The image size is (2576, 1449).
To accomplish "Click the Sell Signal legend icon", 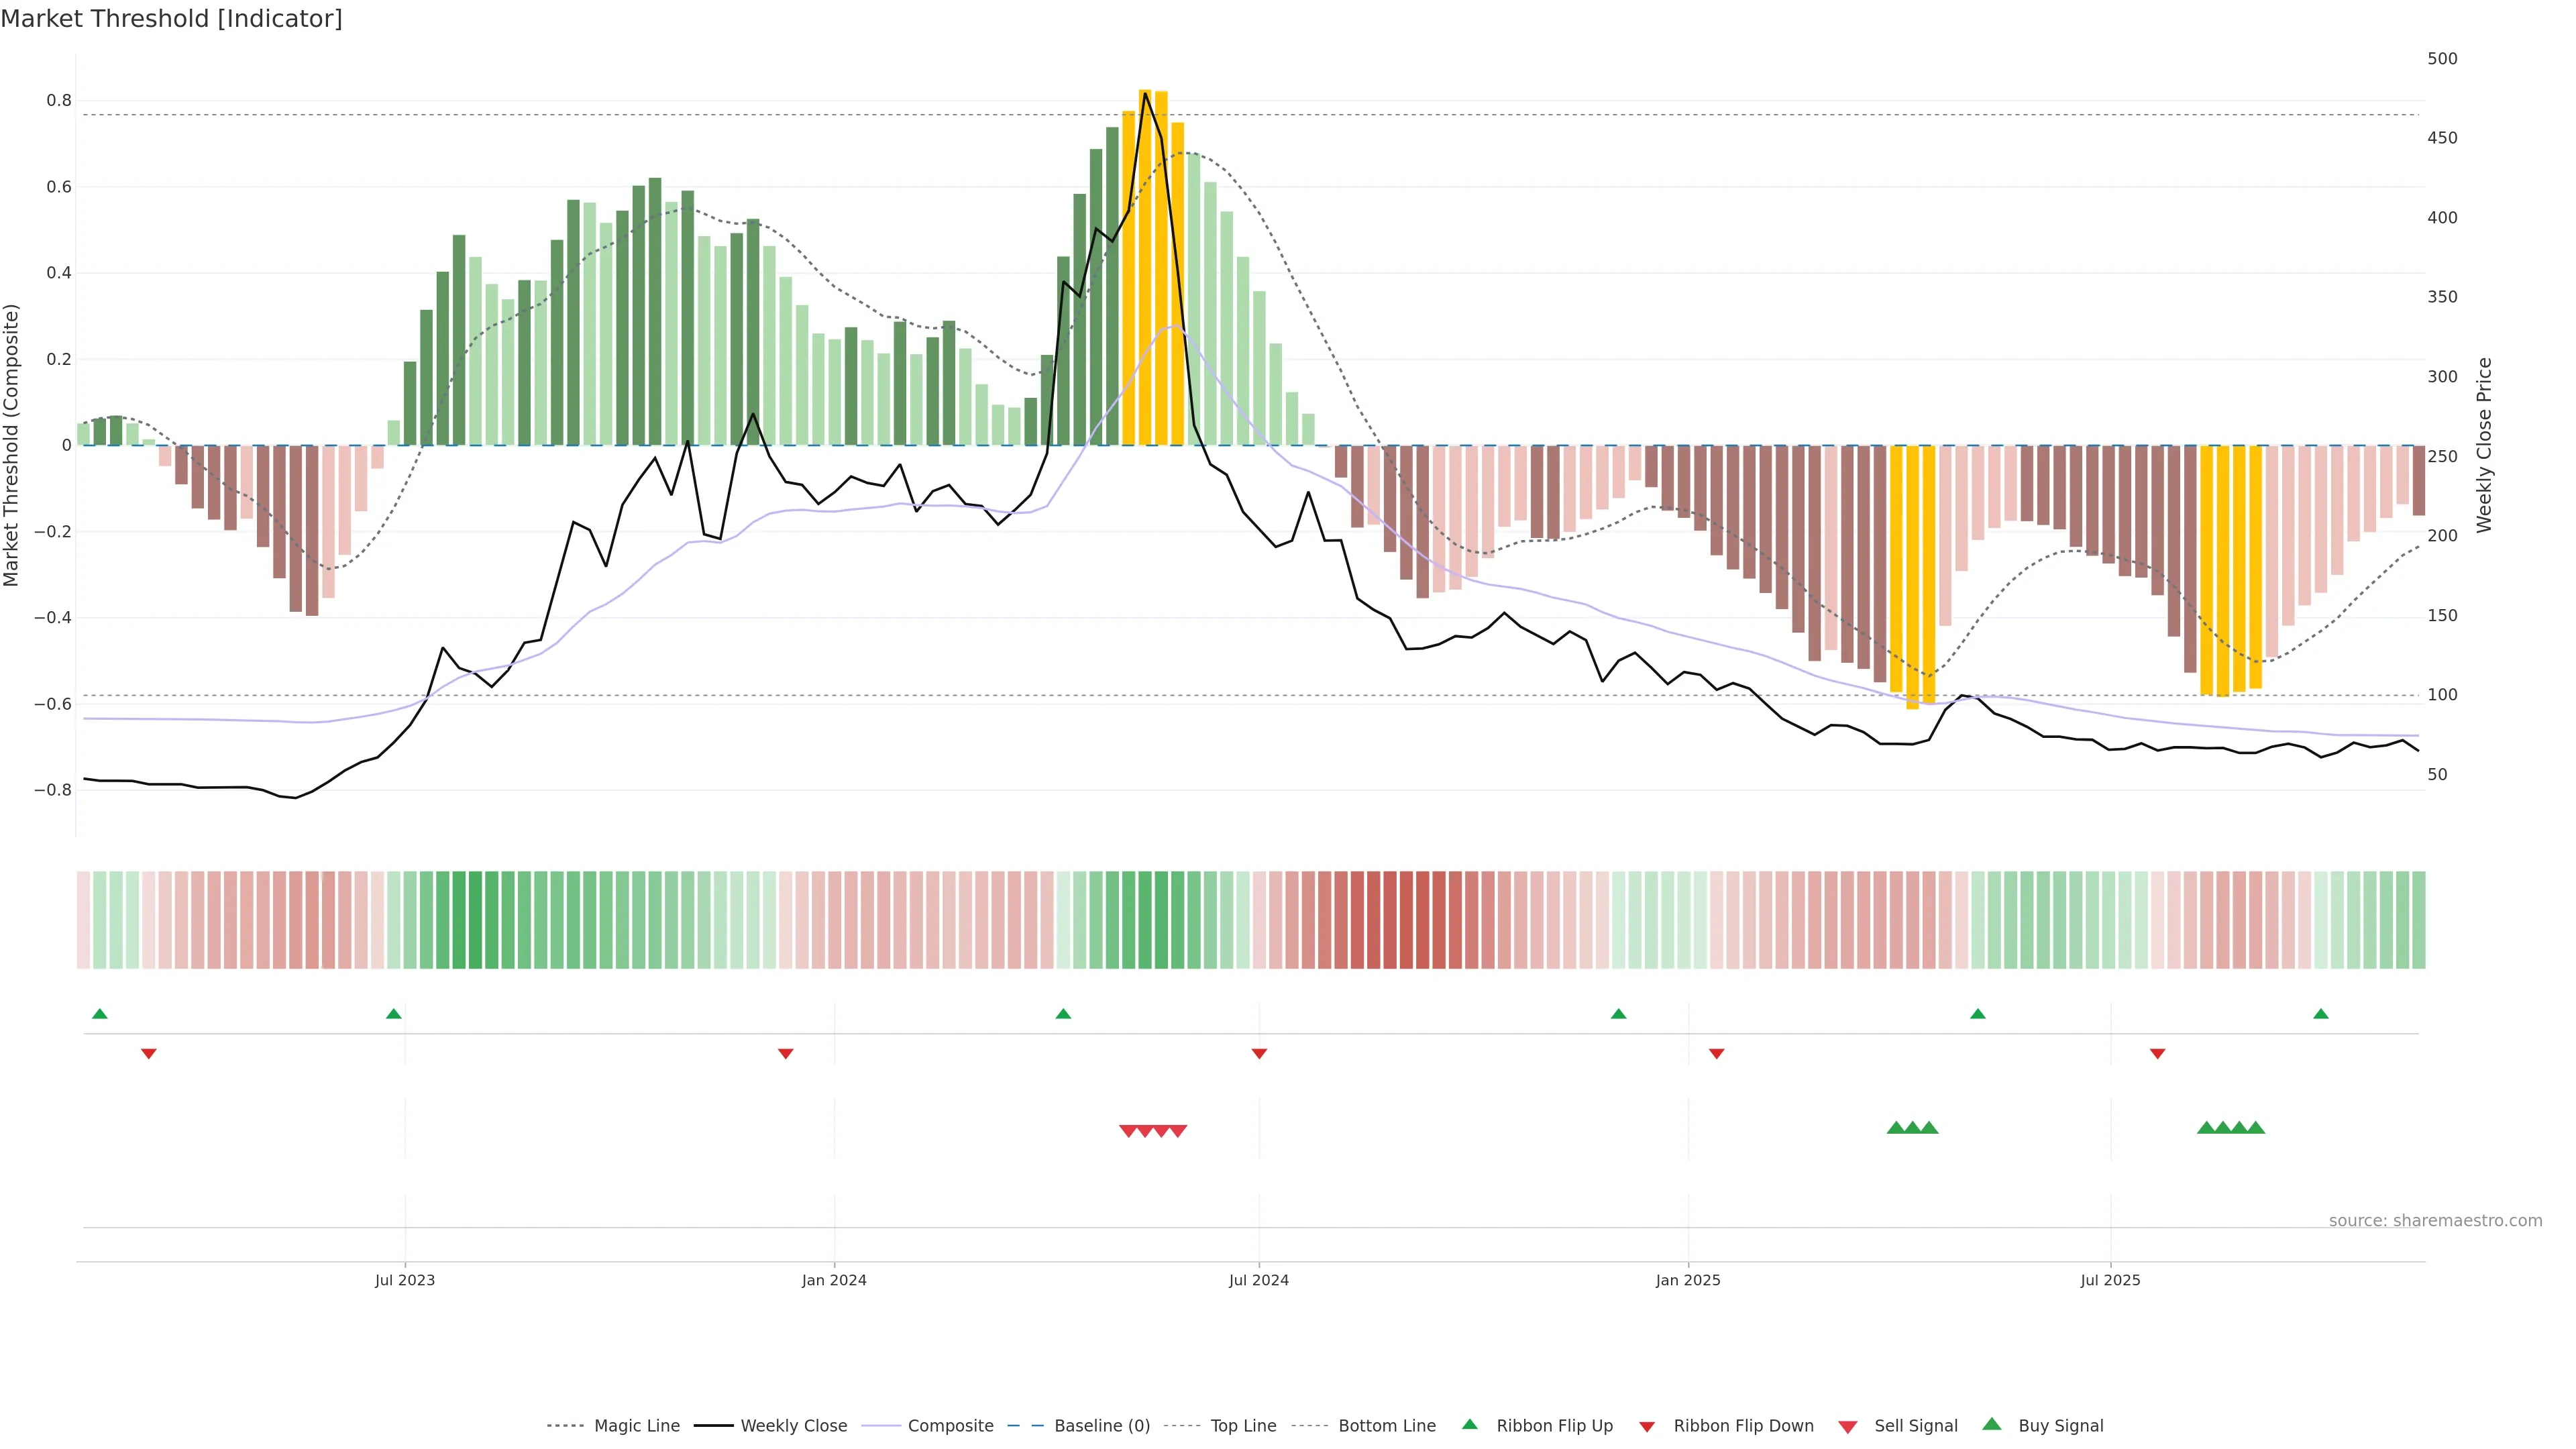I will (x=1848, y=1427).
